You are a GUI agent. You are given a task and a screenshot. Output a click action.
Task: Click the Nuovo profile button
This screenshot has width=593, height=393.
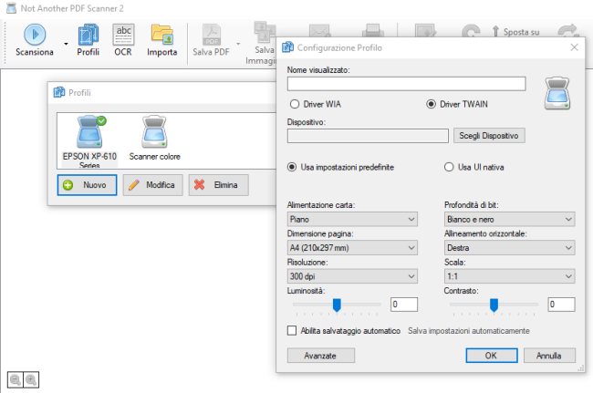click(x=87, y=185)
